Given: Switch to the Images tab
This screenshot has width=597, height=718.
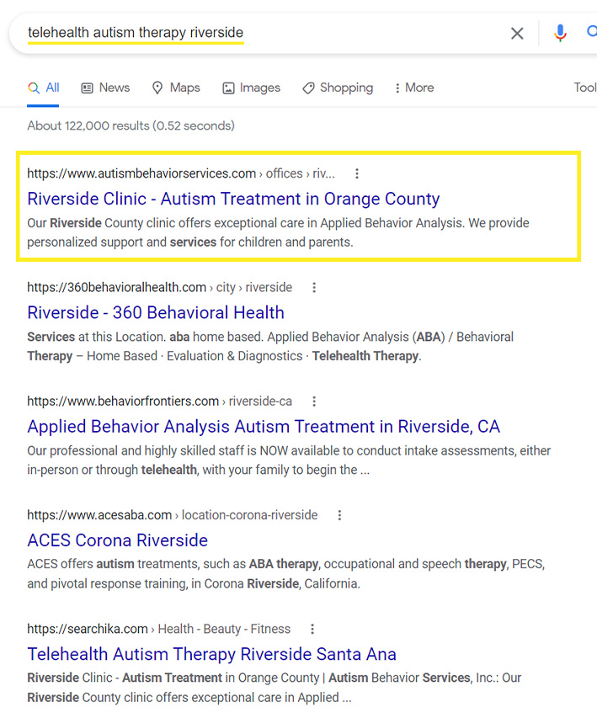Looking at the screenshot, I should coord(251,88).
